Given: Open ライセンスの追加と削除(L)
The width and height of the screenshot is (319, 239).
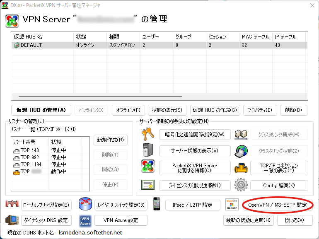Looking at the screenshot, I should pyautogui.click(x=195, y=185).
